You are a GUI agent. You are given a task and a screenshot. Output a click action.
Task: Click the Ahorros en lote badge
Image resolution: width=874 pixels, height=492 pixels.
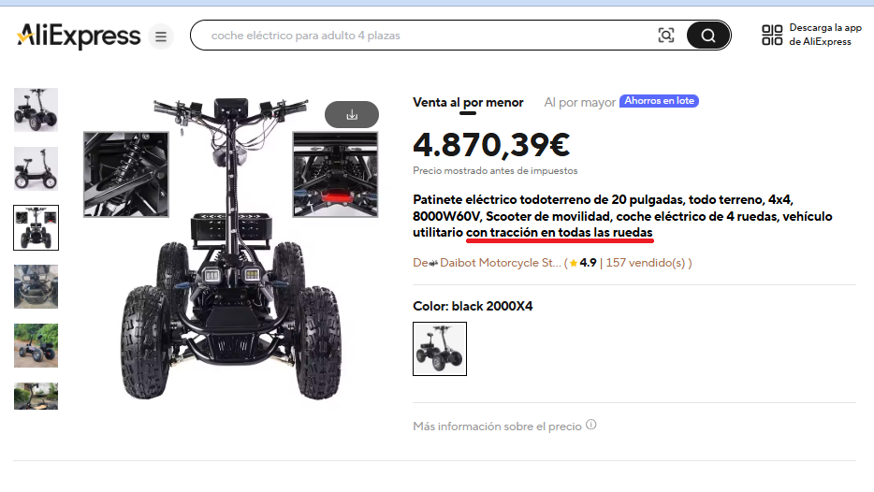tap(659, 101)
